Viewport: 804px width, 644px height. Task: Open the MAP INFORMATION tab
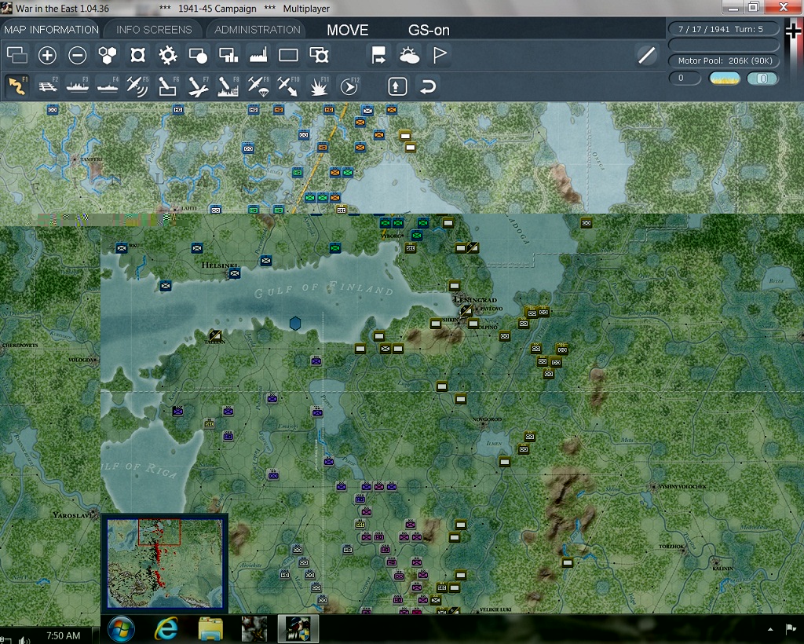[51, 30]
